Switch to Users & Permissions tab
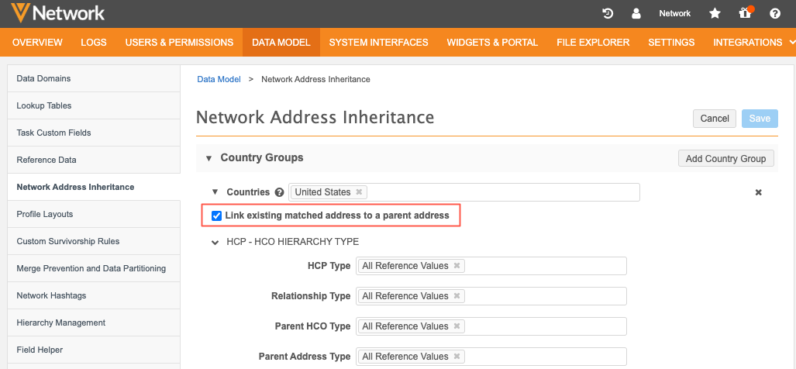 [x=179, y=43]
